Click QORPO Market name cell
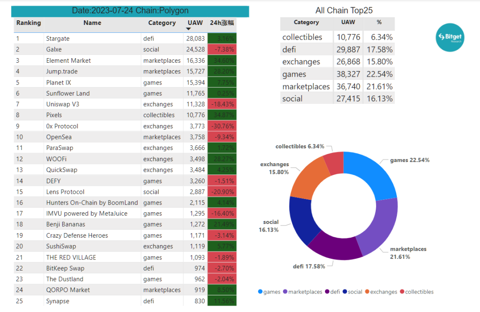The width and height of the screenshot is (480, 312). pyautogui.click(x=68, y=290)
